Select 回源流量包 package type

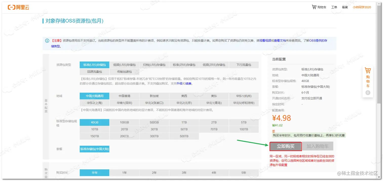click(x=94, y=72)
